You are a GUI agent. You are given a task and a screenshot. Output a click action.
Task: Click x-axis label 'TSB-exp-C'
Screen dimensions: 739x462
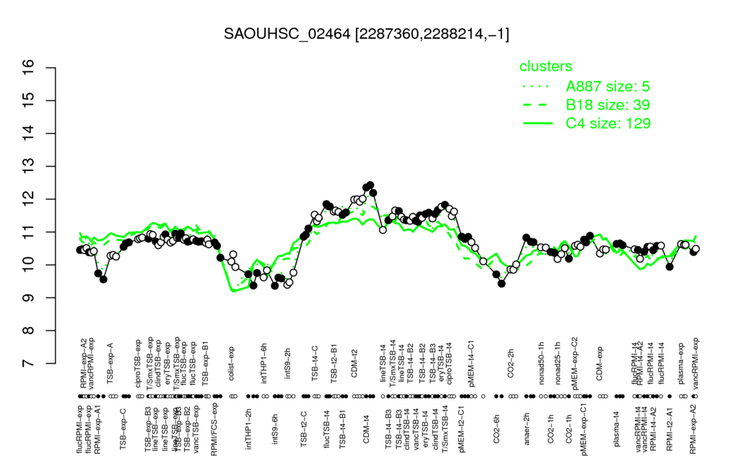(123, 428)
